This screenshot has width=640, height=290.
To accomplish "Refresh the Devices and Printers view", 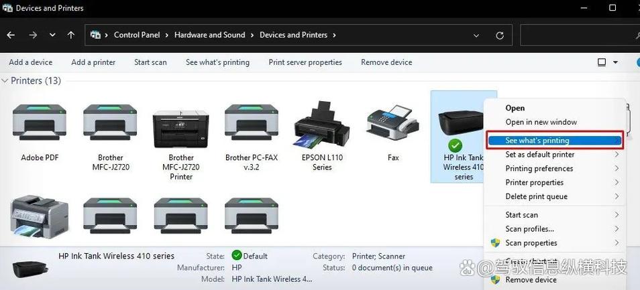I will [x=500, y=36].
